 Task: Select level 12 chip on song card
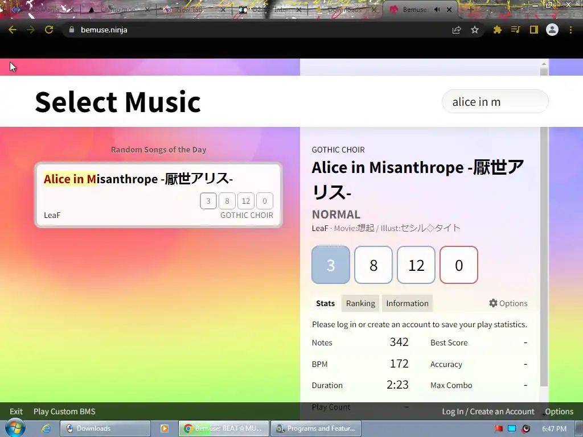246,201
